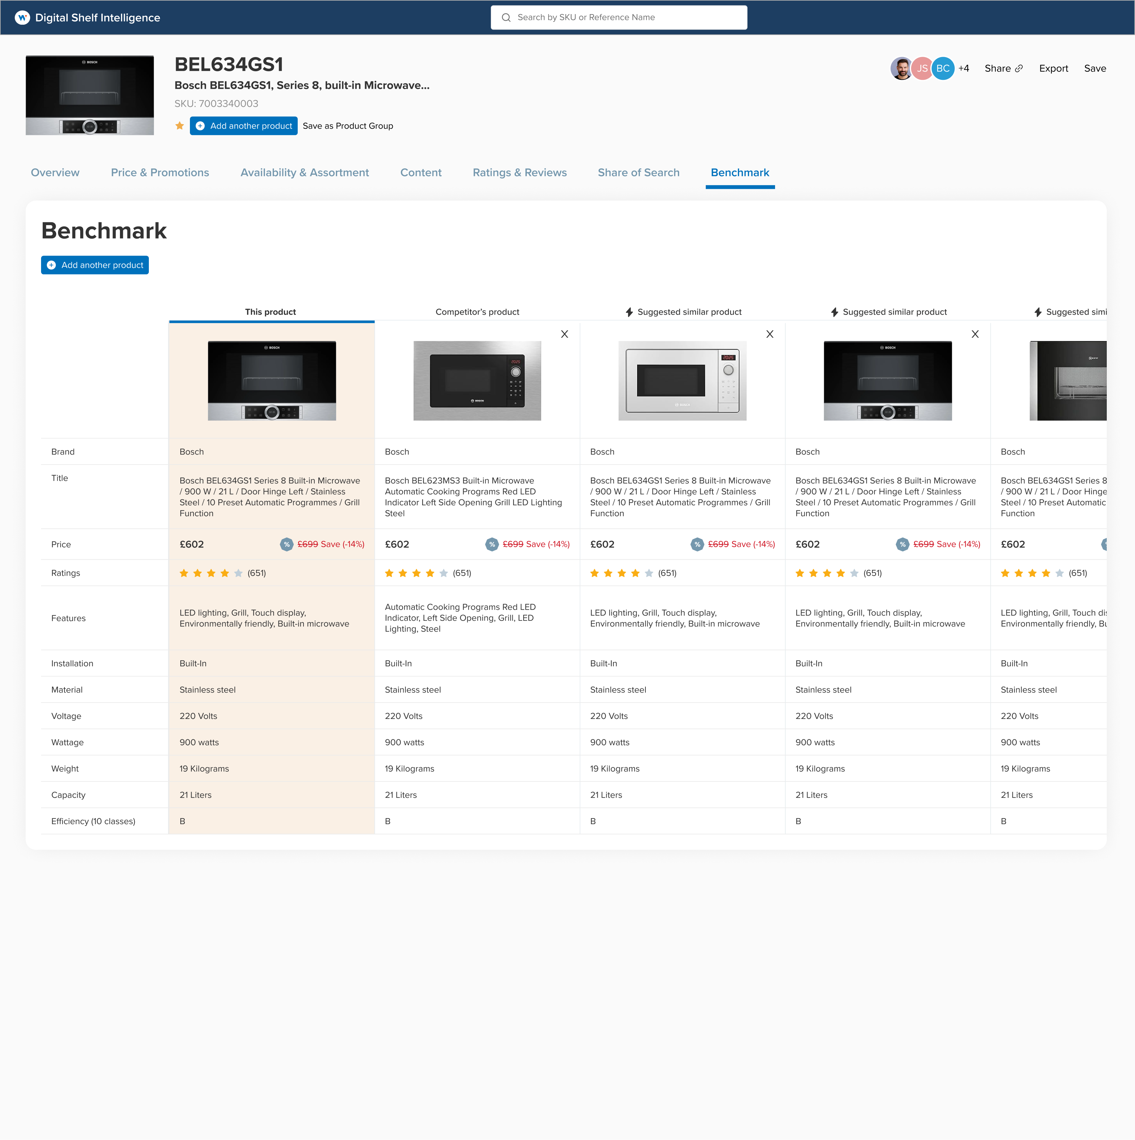Click the Digital Shelf Intelligence logo icon
This screenshot has height=1140, width=1135.
click(22, 18)
